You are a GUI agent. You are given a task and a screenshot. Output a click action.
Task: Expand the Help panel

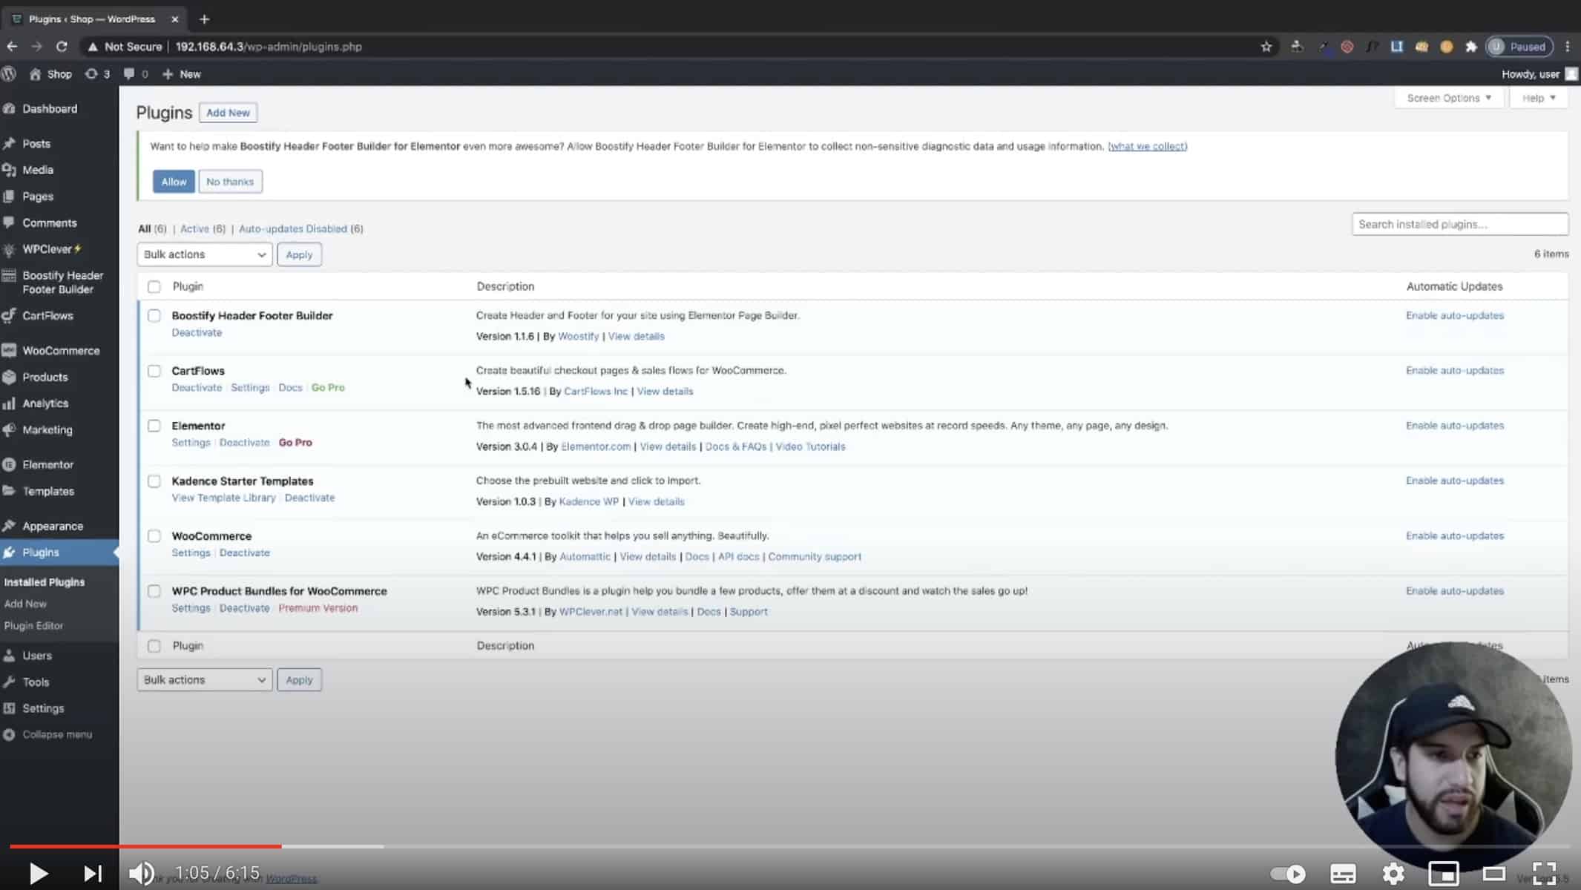(1538, 98)
